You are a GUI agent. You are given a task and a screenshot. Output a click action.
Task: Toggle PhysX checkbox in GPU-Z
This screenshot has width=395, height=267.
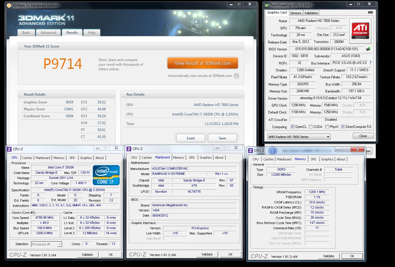coord(327,127)
